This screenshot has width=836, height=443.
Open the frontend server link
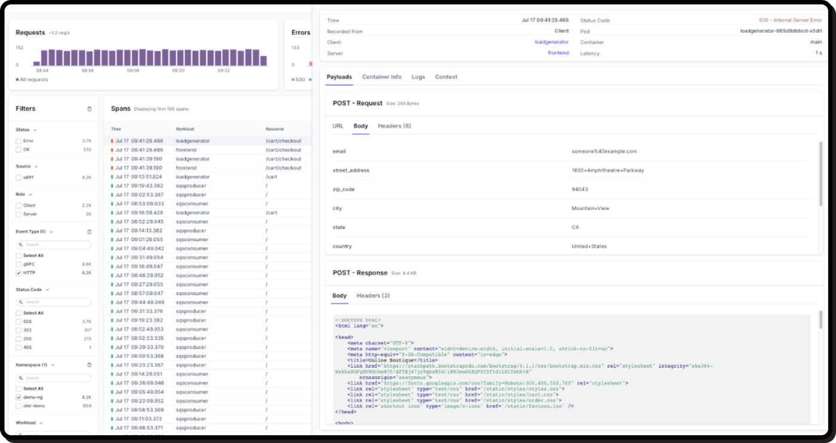click(x=558, y=53)
